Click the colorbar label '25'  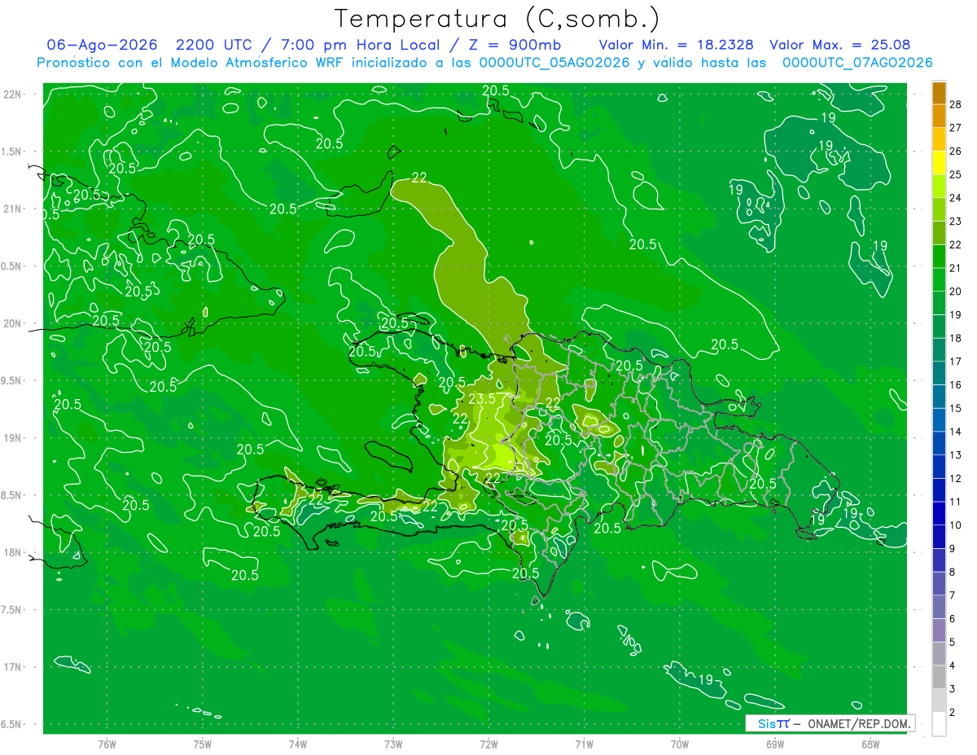coord(957,175)
